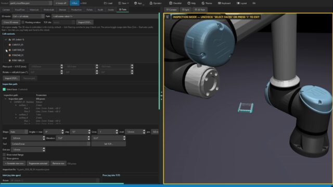
Task: Switch to the Devices tab
Action: (62, 10)
